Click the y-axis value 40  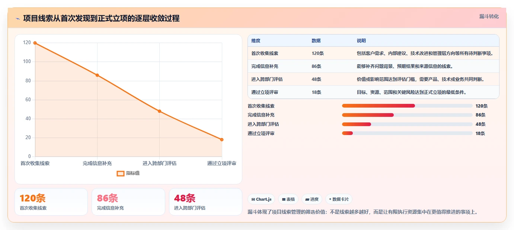pos(28,119)
